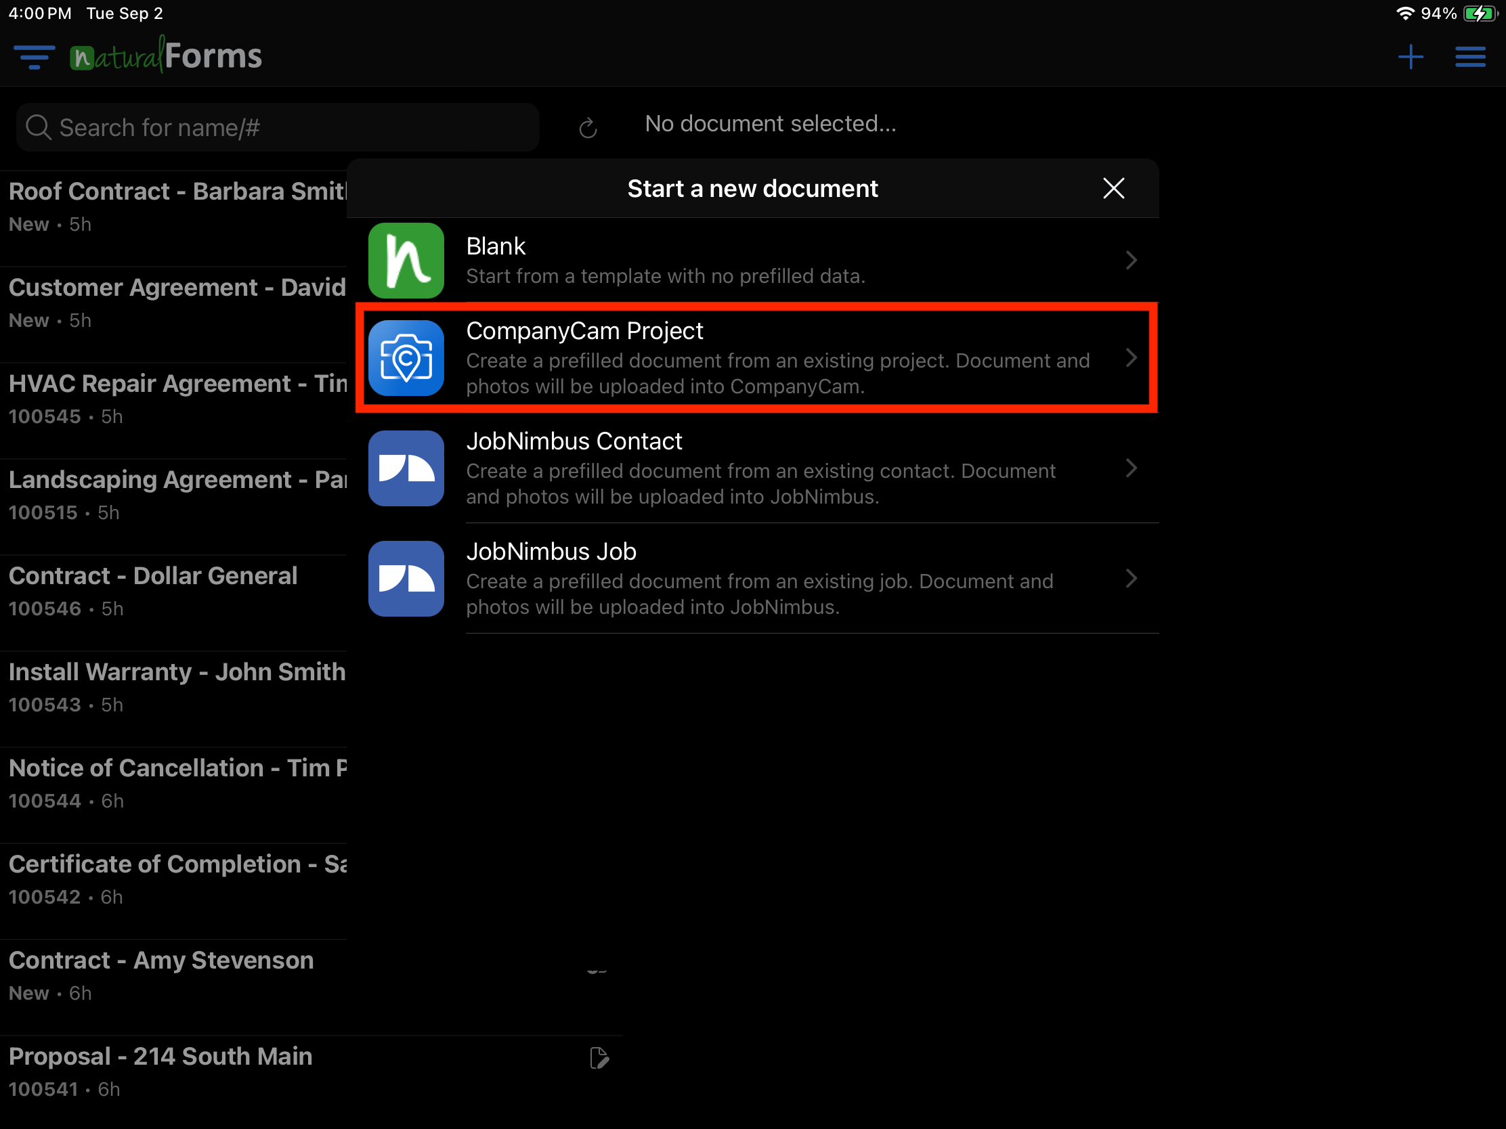Tap the JobNimbus Contact icon
Screen dimensions: 1506x1129
click(406, 468)
